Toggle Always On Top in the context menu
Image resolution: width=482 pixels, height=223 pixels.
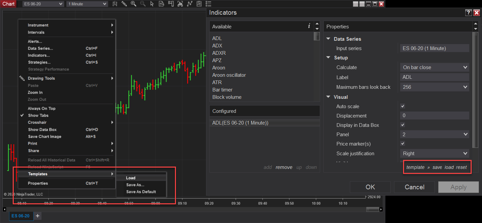[41, 108]
